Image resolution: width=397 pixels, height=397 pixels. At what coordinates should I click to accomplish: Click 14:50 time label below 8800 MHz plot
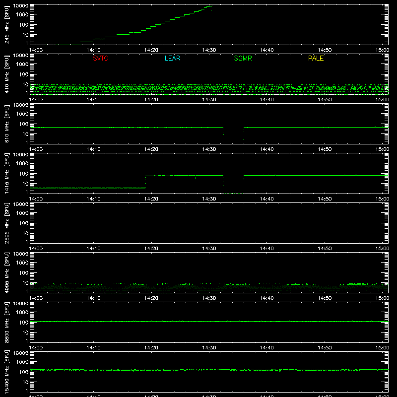click(x=325, y=348)
